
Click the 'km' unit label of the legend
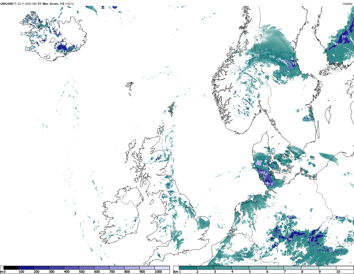(176, 272)
